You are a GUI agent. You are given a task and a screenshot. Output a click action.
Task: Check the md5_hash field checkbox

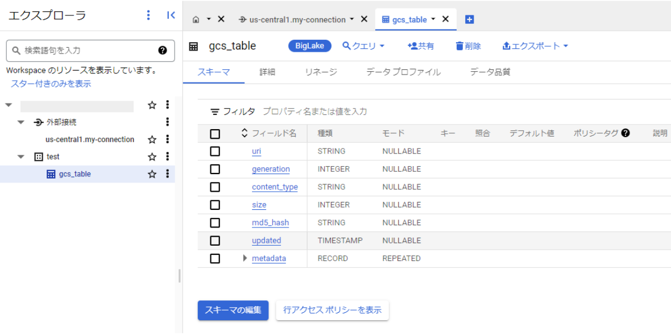pos(216,223)
